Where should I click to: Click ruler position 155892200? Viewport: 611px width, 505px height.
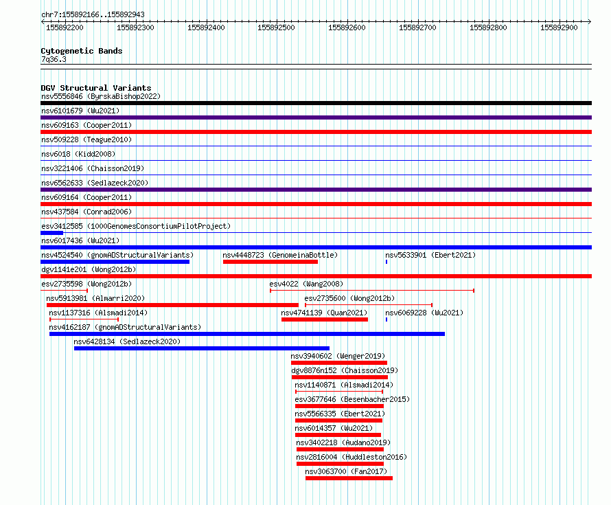[65, 27]
